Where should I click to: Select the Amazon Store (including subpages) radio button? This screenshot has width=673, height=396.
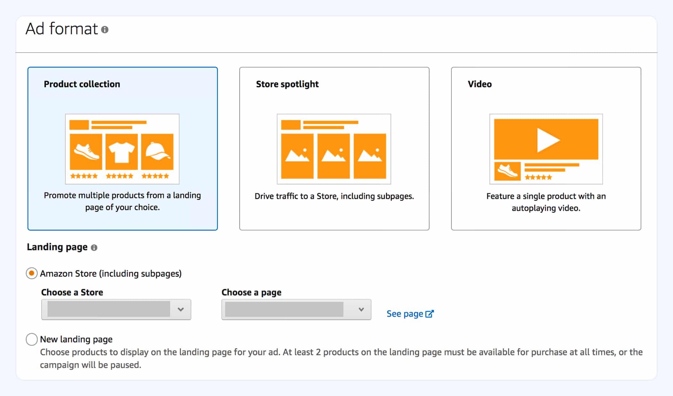click(x=32, y=273)
